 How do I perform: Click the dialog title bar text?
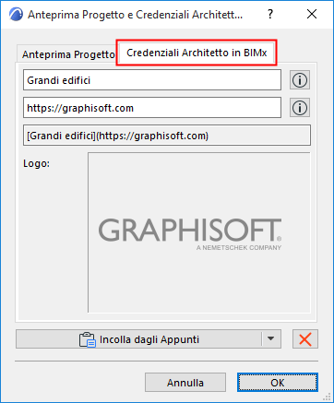135,15
